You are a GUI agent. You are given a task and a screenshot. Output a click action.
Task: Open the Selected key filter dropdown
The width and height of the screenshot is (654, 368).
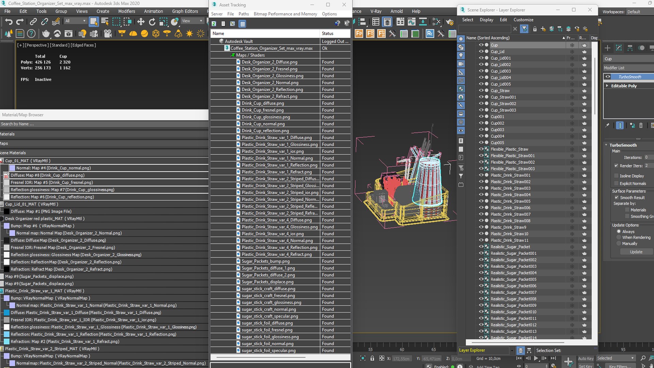tap(616, 358)
